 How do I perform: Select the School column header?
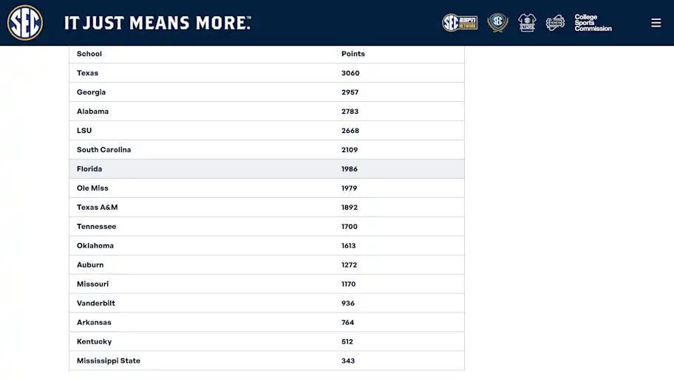pos(89,54)
